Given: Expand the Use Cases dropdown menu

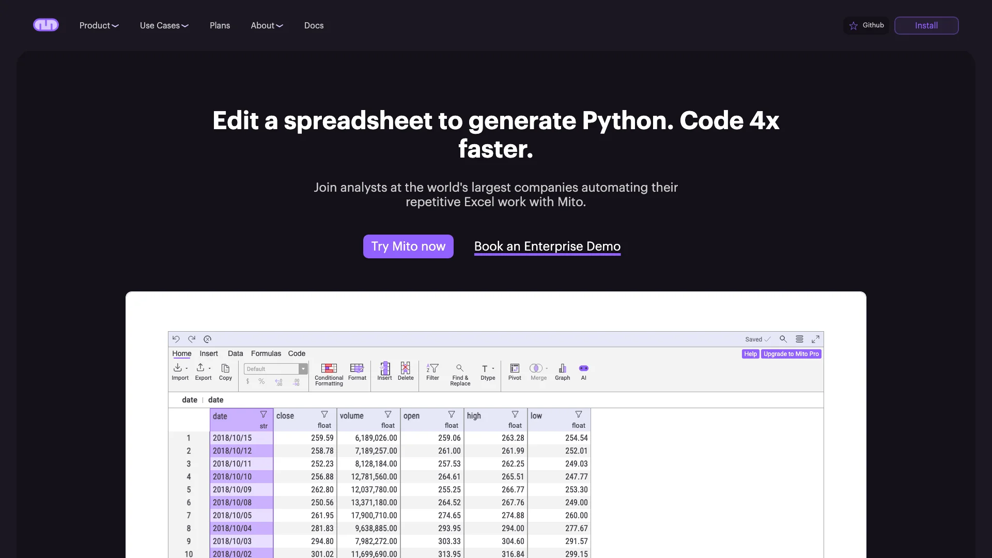Looking at the screenshot, I should click(163, 25).
